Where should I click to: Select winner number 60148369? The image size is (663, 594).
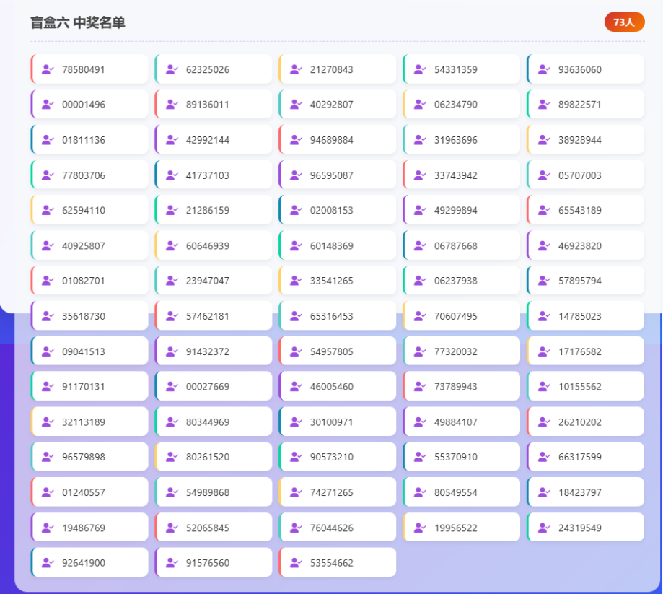(x=338, y=246)
